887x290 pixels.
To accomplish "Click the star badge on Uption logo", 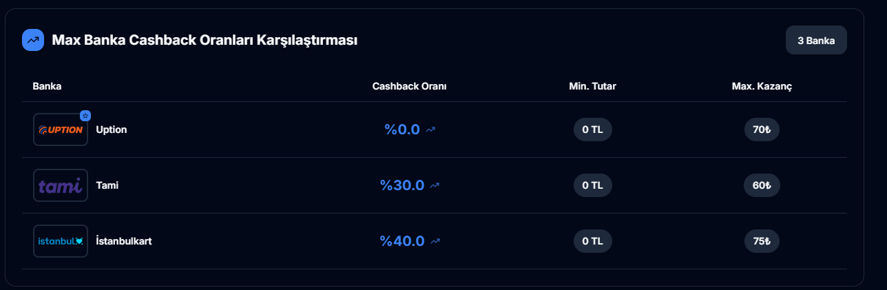I will 85,116.
